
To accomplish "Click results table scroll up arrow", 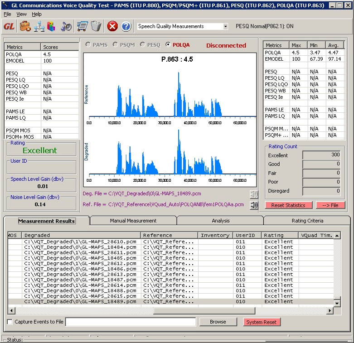I will [x=337, y=236].
